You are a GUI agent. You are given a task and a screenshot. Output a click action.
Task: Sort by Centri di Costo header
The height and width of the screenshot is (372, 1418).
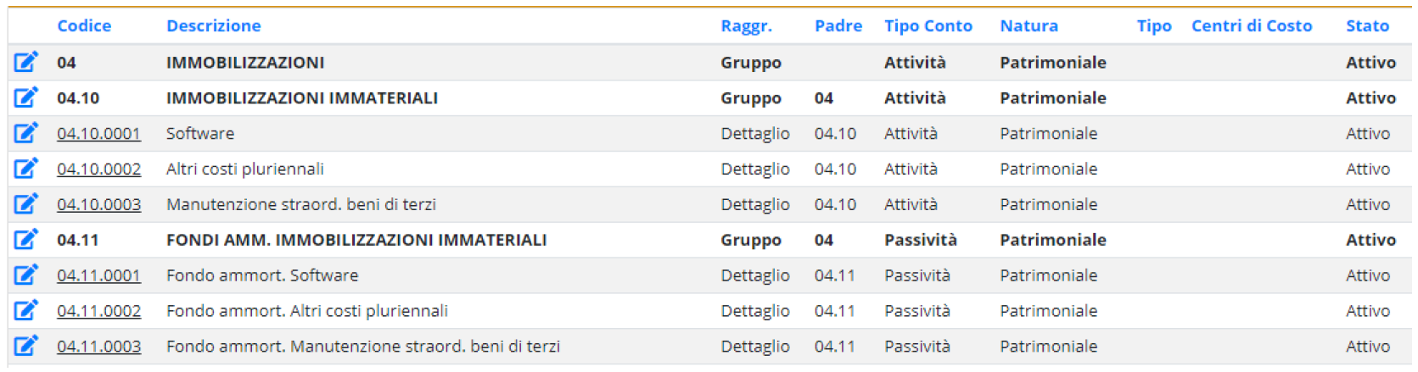coord(1251,26)
